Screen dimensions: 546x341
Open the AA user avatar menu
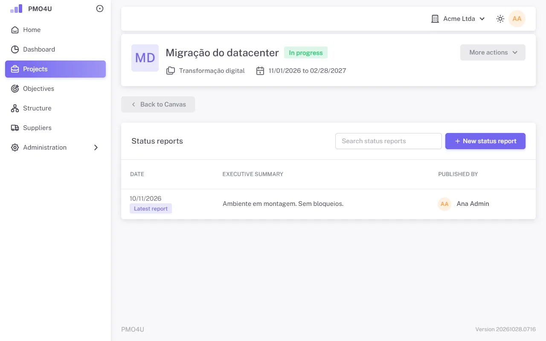pyautogui.click(x=517, y=19)
